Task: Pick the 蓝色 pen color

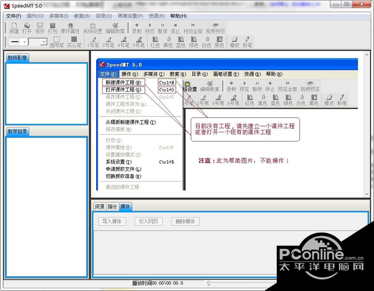Action: point(181,42)
